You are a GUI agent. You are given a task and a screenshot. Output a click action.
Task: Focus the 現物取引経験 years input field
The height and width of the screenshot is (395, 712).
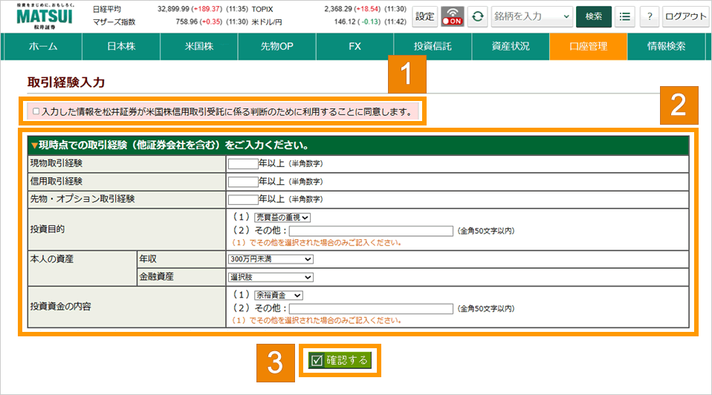coord(242,163)
